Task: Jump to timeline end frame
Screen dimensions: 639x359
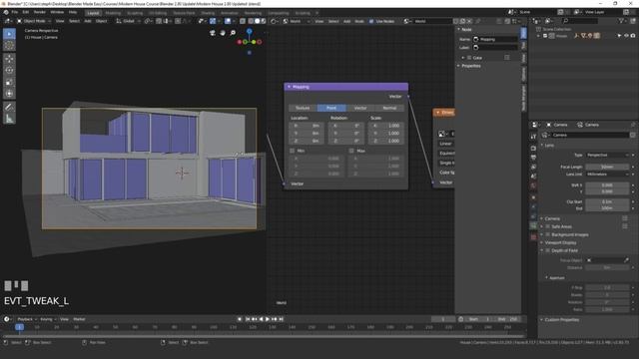Action: pyautogui.click(x=282, y=319)
